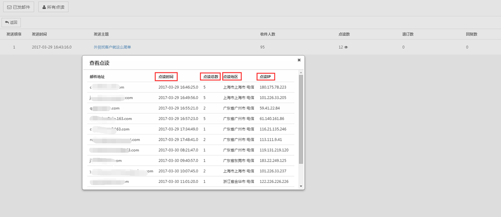Click the dialog scrollbar down arrow

click(x=301, y=186)
